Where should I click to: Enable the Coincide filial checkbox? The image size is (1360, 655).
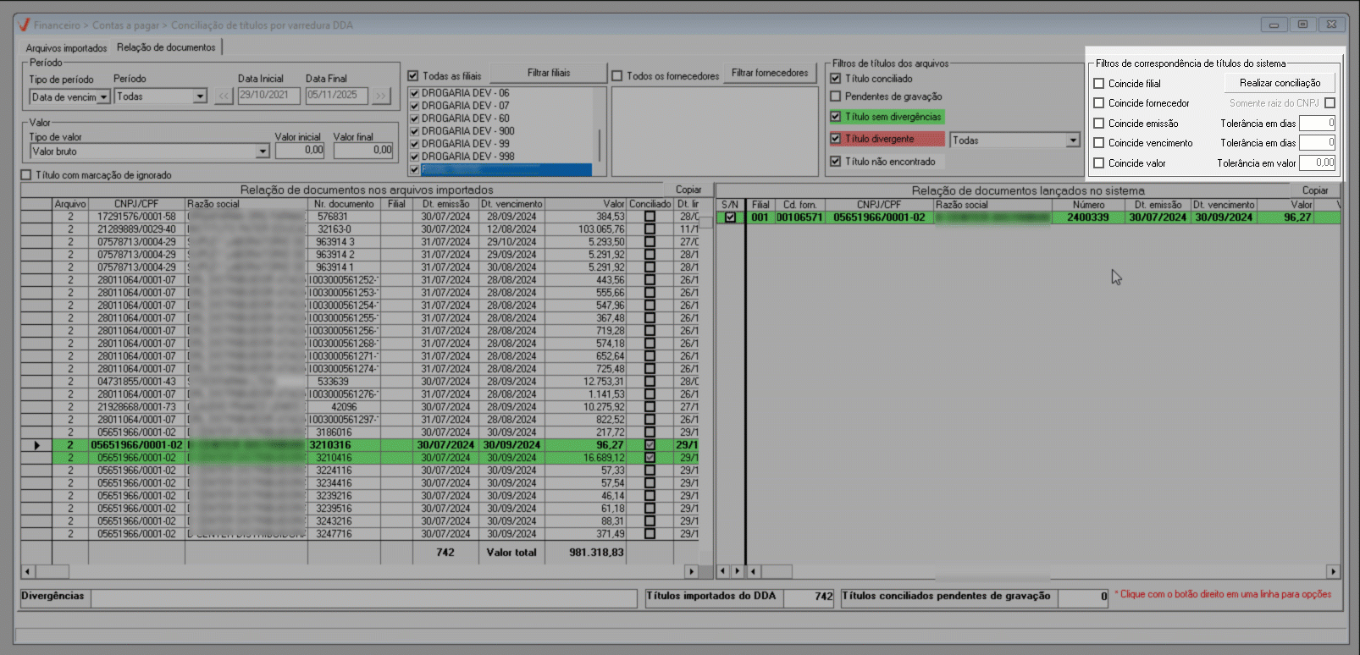(1099, 84)
